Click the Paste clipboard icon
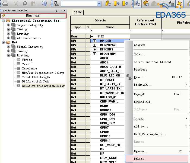This screenshot has height=163, width=190. (x=33, y=4)
